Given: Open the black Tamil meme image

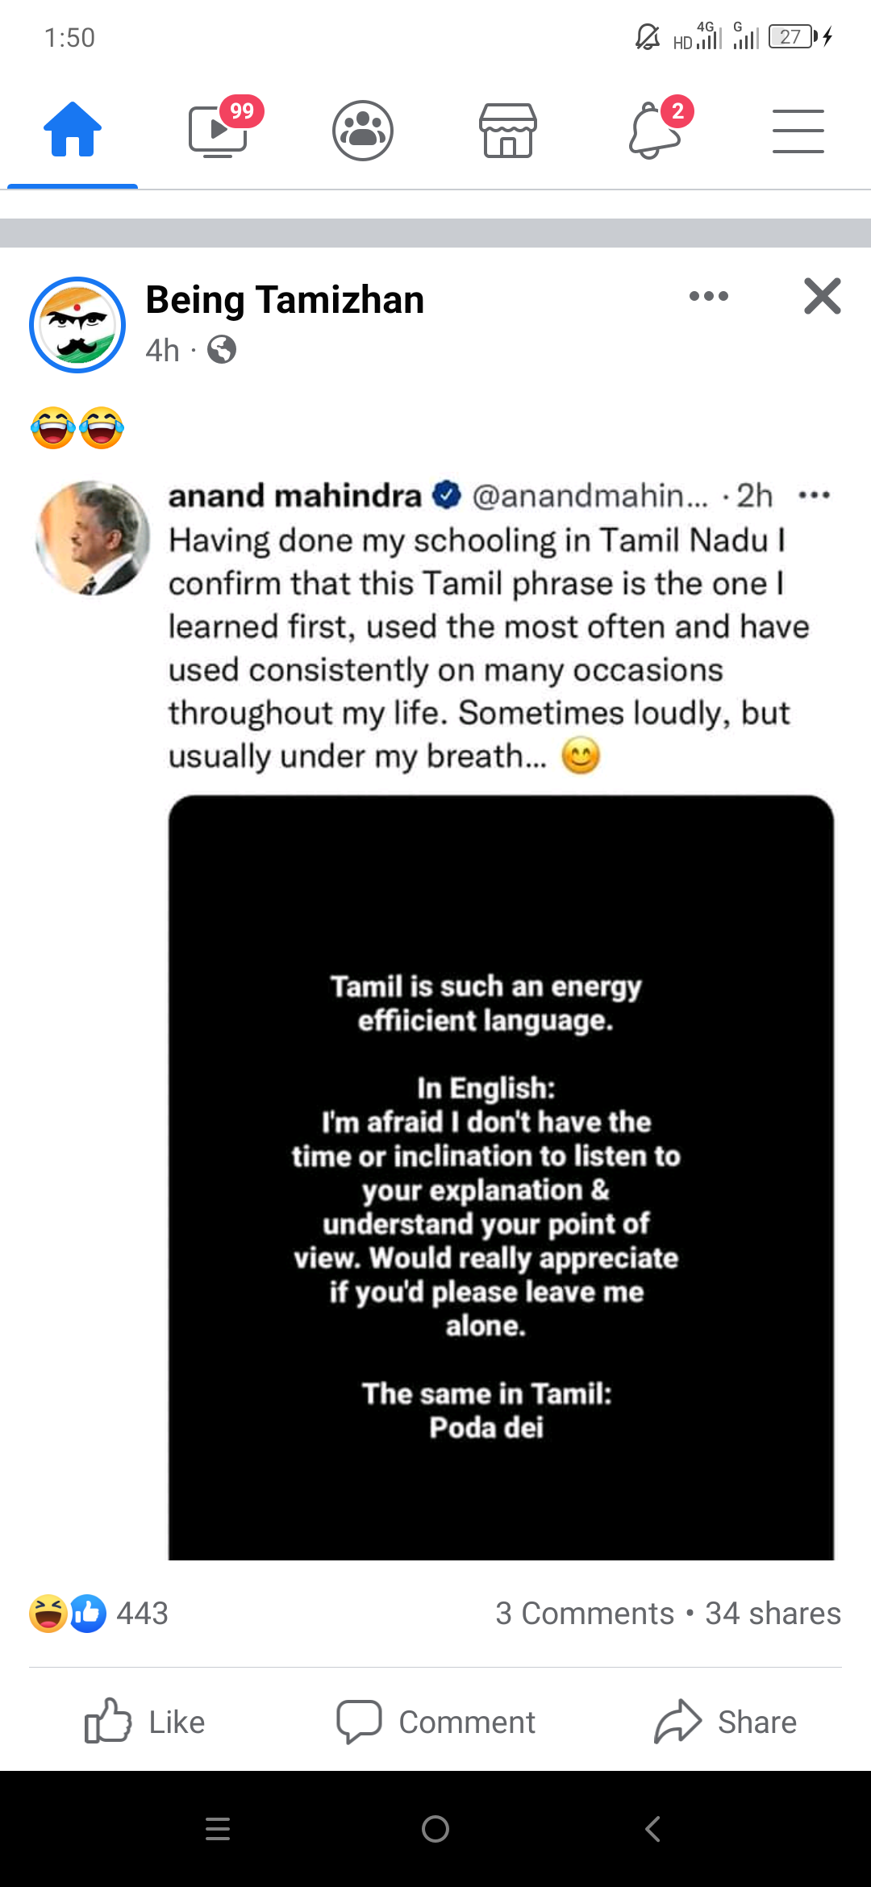Looking at the screenshot, I should 501,1177.
